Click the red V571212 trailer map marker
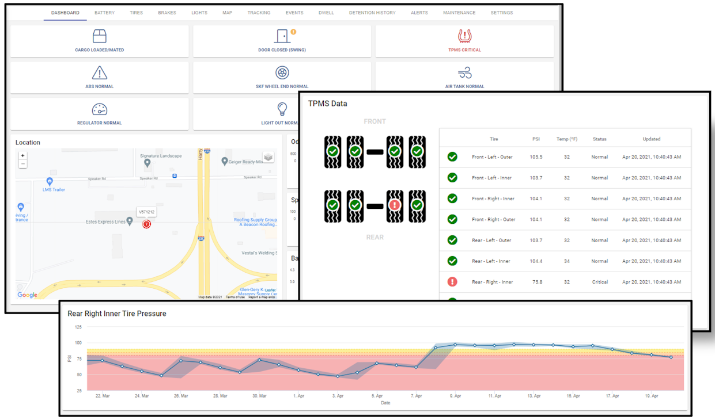Screen dimensions: 715x420 (146, 224)
